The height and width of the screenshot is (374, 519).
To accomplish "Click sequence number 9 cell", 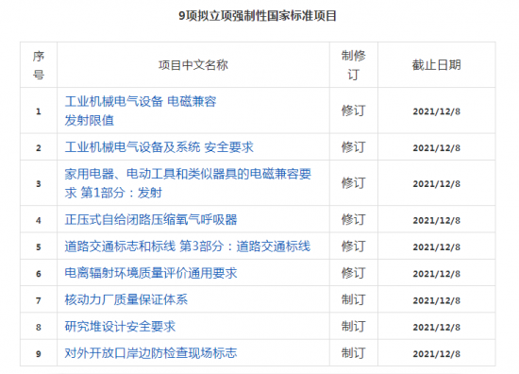I will [39, 354].
